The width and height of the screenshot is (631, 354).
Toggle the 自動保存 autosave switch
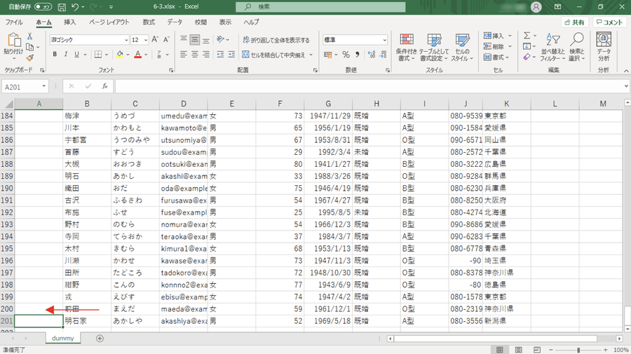42,7
